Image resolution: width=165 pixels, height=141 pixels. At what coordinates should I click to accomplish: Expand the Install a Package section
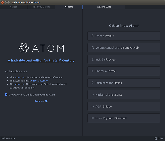[x=124, y=60]
